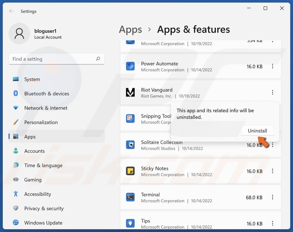Click the Power Automate app icon
Image resolution: width=293 pixels, height=232 pixels.
(x=130, y=66)
